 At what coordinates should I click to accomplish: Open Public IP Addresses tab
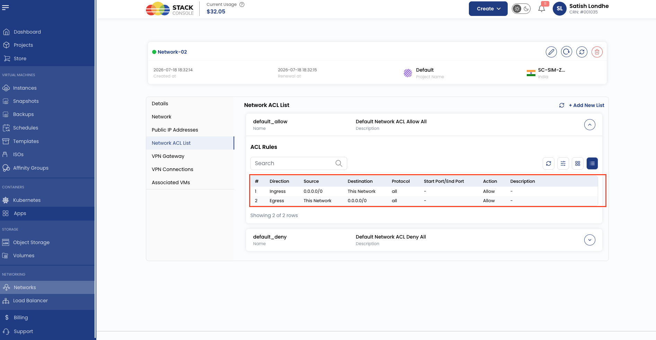[190, 130]
